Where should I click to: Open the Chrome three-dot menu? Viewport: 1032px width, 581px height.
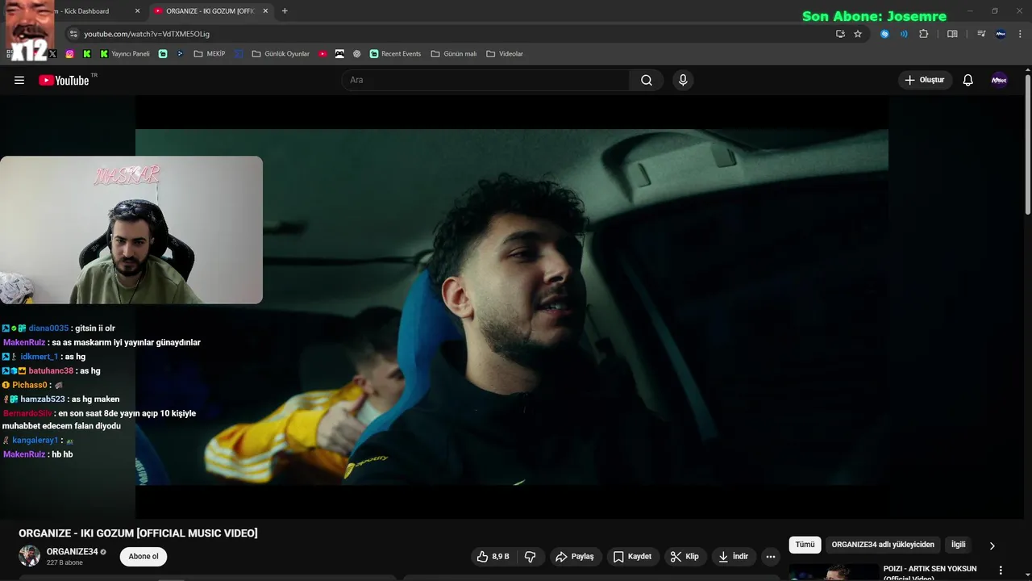[x=1021, y=34]
